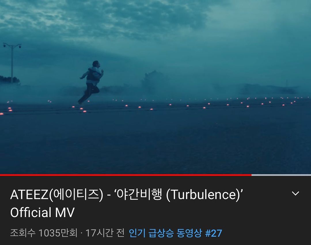Tap the running person in the video
This screenshot has width=311, height=245.
tap(91, 82)
